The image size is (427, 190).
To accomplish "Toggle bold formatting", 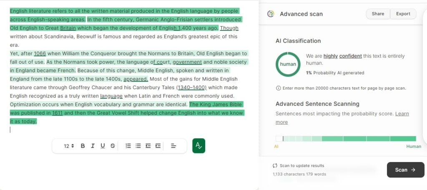I will point(83,146).
